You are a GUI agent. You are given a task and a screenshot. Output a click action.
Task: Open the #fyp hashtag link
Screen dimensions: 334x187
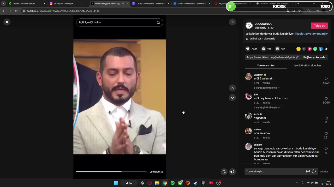pos(308,34)
